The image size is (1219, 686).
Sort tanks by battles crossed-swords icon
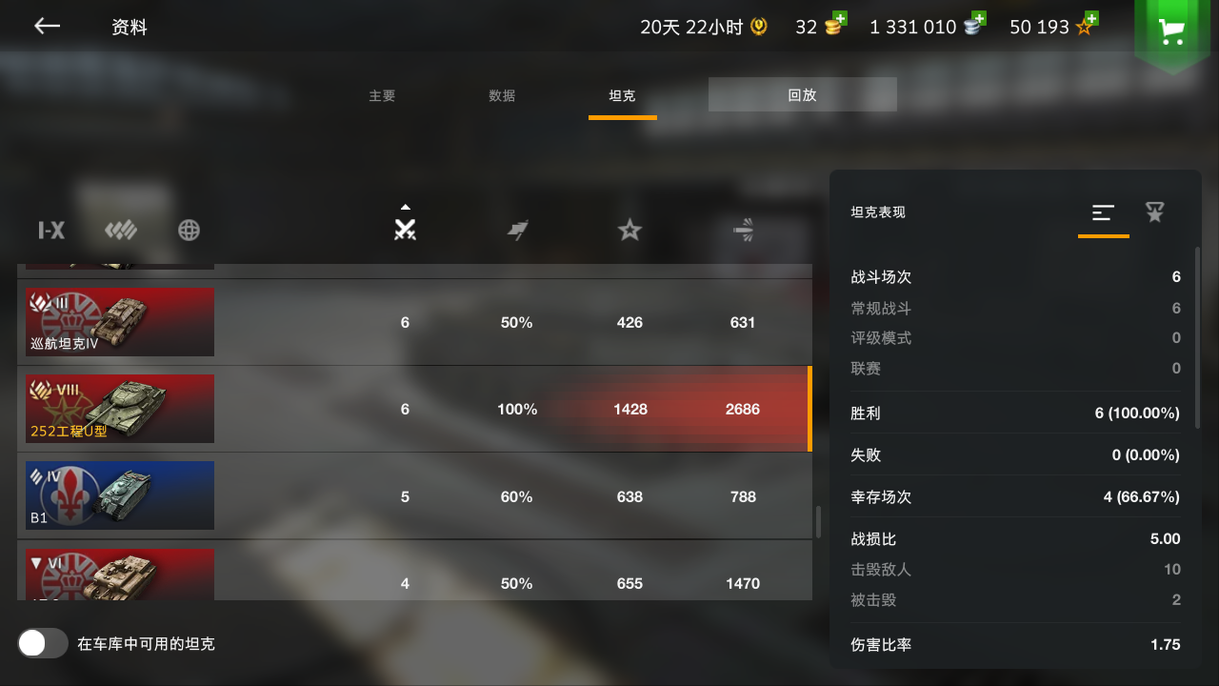[x=406, y=229]
